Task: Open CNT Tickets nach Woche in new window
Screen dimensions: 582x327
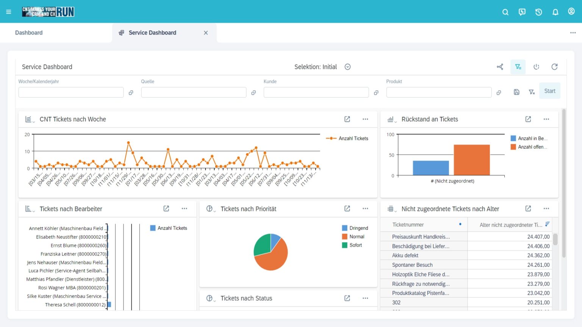Action: [x=347, y=119]
